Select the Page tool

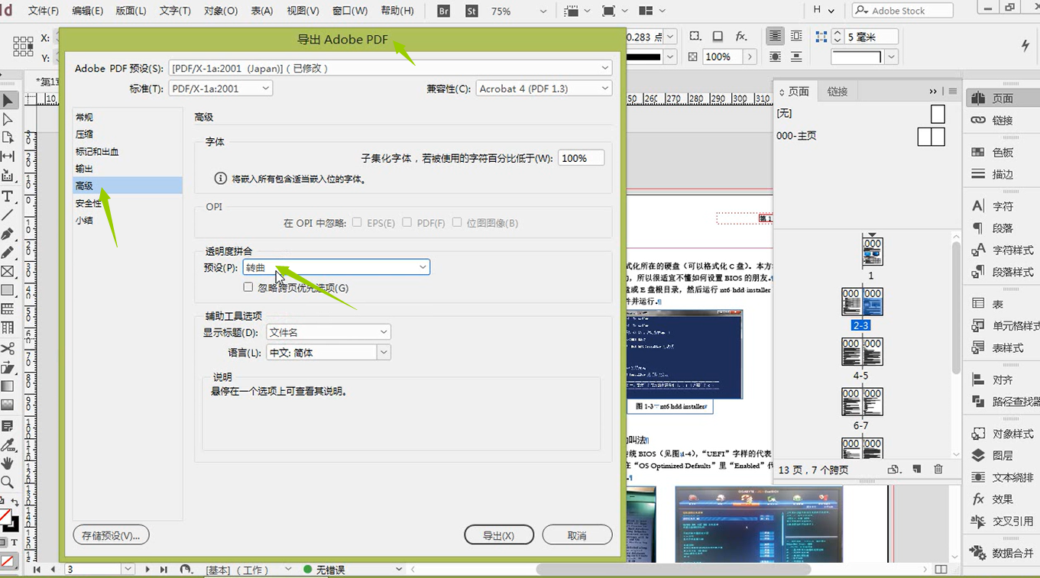pos(8,137)
